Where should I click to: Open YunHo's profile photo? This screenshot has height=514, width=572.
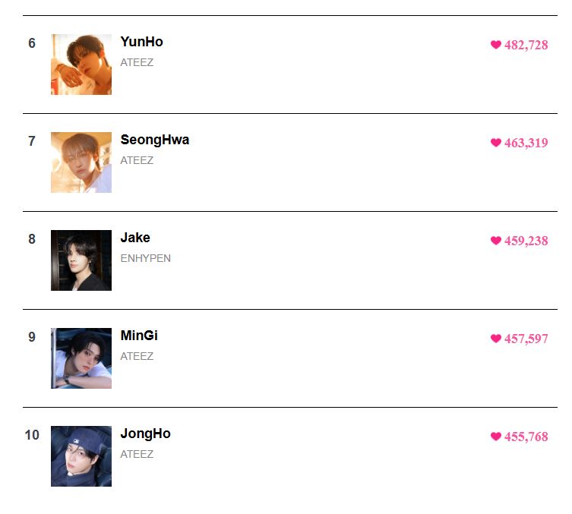tap(81, 65)
